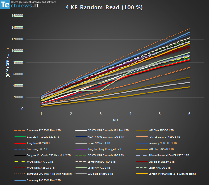Select legend entry WD Blue SN570 1 TB

(x=155, y=149)
